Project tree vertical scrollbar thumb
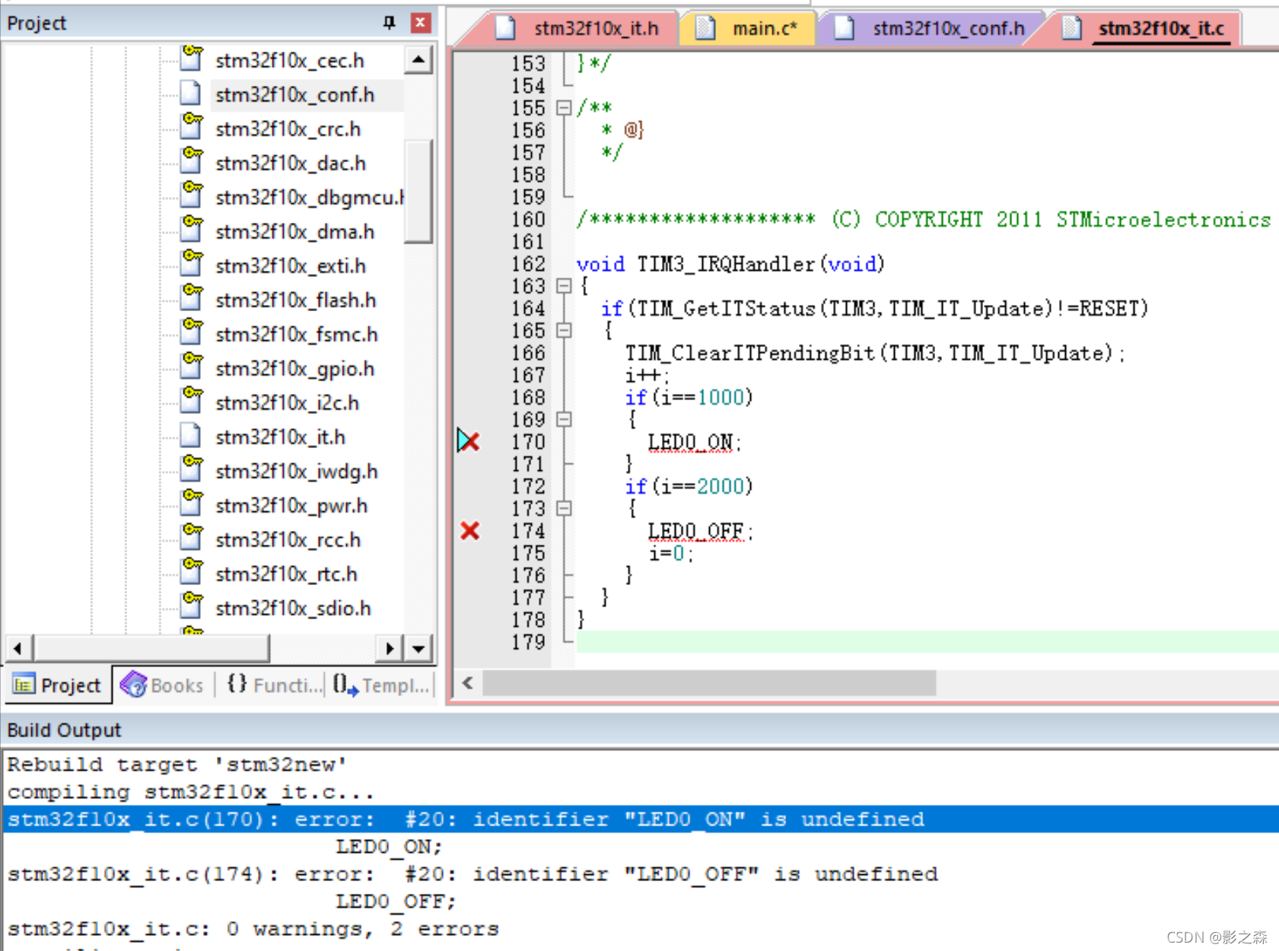Image resolution: width=1279 pixels, height=951 pixels. coord(418,190)
